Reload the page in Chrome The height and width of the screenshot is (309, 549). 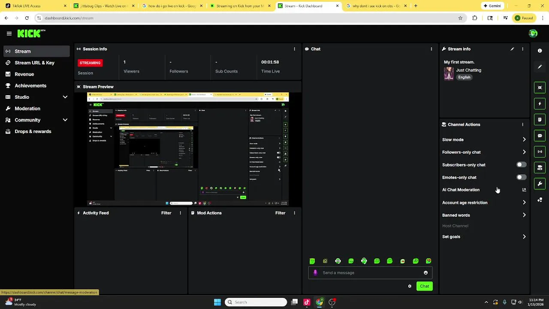tap(27, 18)
